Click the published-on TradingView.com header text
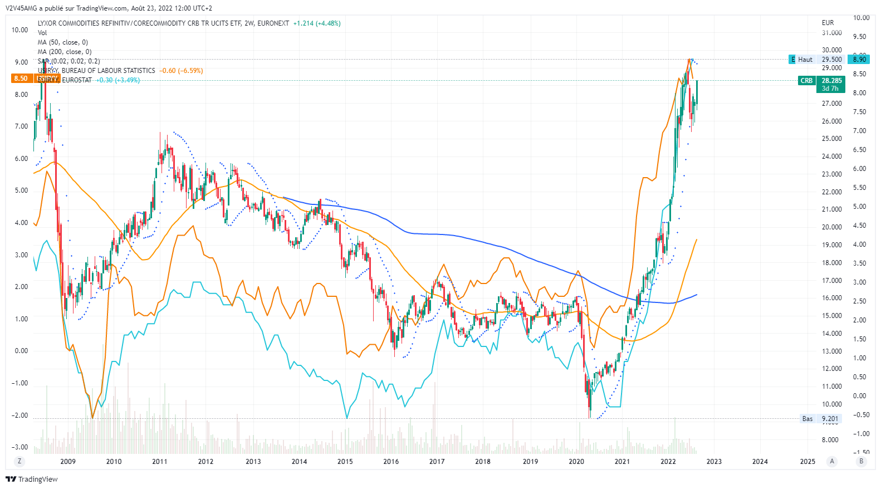This screenshot has width=881, height=489. (x=109, y=8)
